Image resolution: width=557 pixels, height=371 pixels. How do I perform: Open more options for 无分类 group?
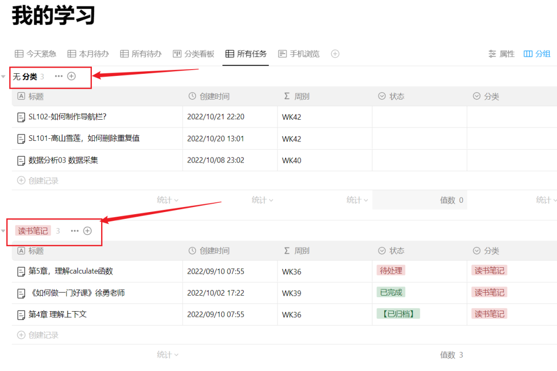coord(59,76)
